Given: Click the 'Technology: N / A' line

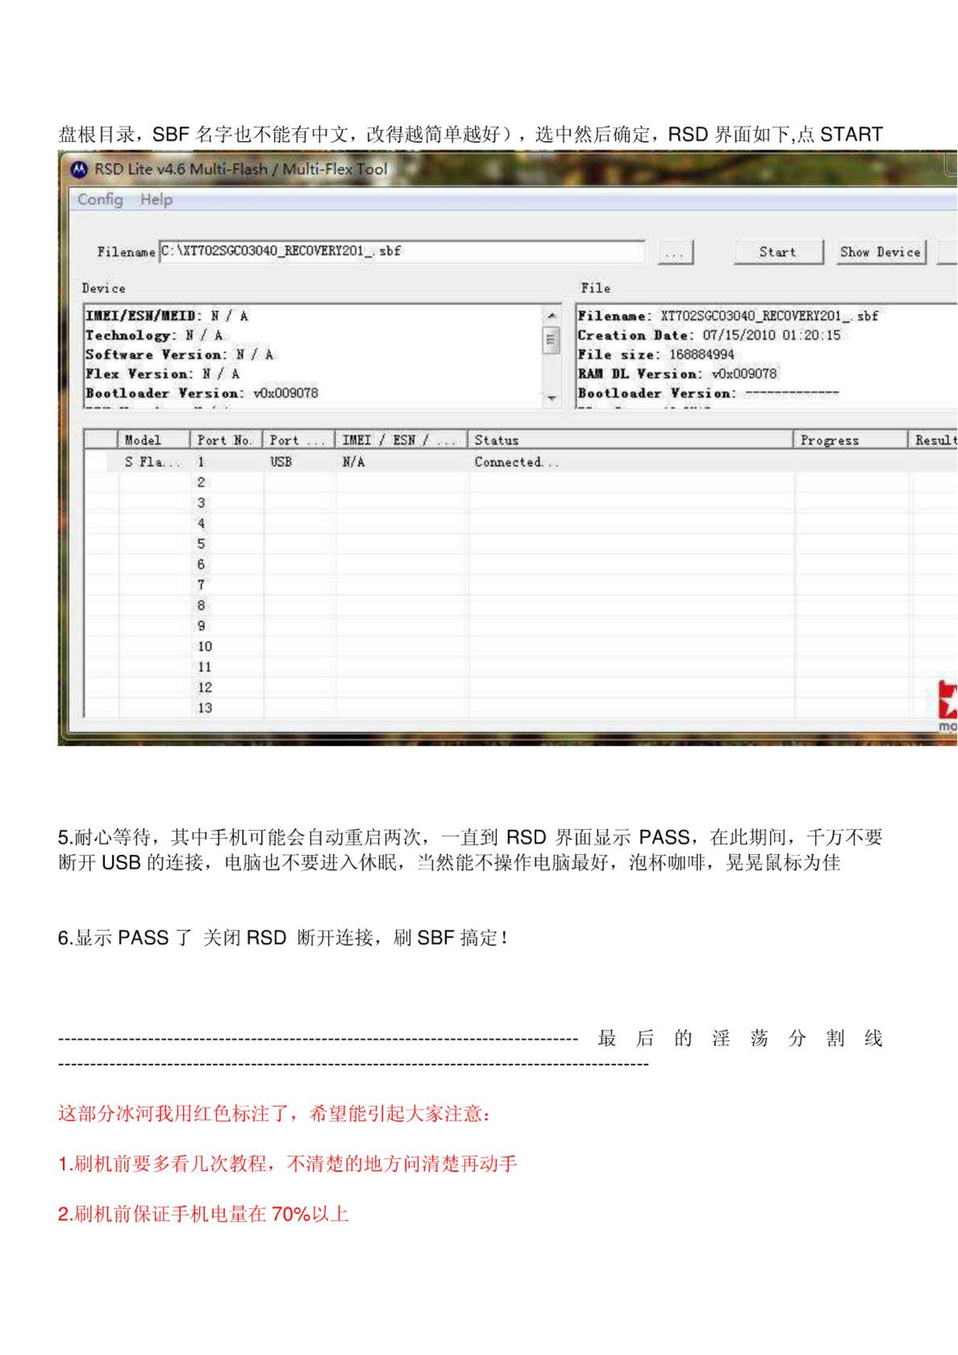Looking at the screenshot, I should [x=154, y=335].
